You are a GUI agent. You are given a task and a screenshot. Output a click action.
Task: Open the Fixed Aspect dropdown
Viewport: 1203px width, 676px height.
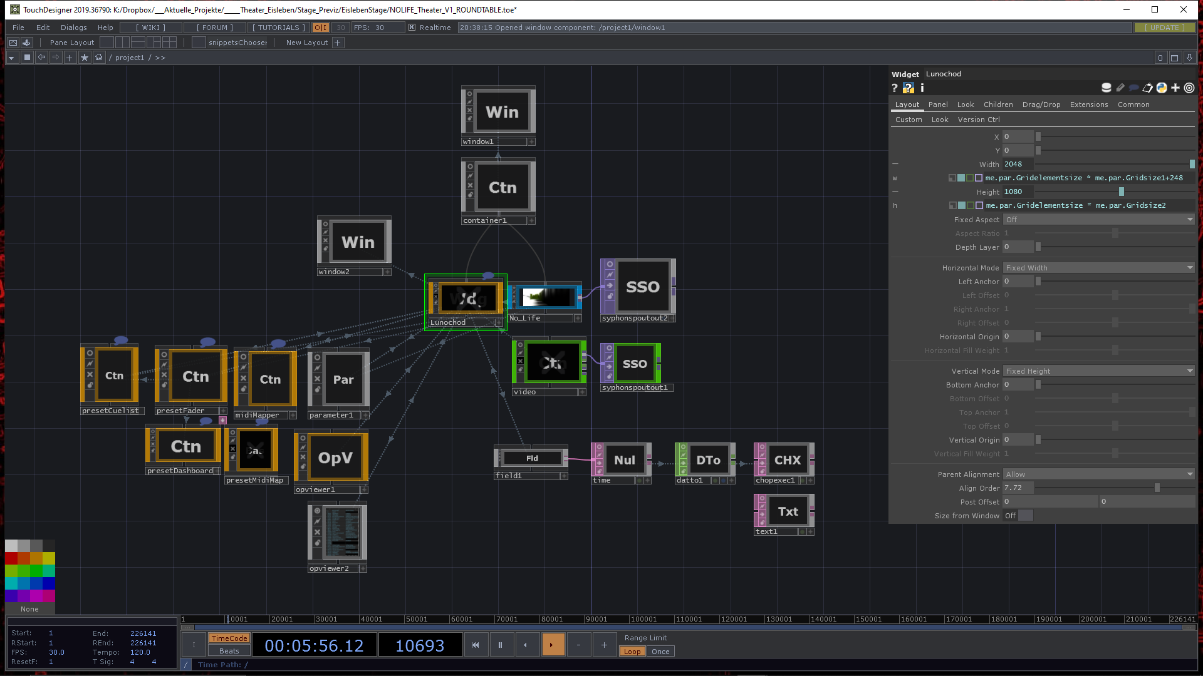(x=1099, y=220)
